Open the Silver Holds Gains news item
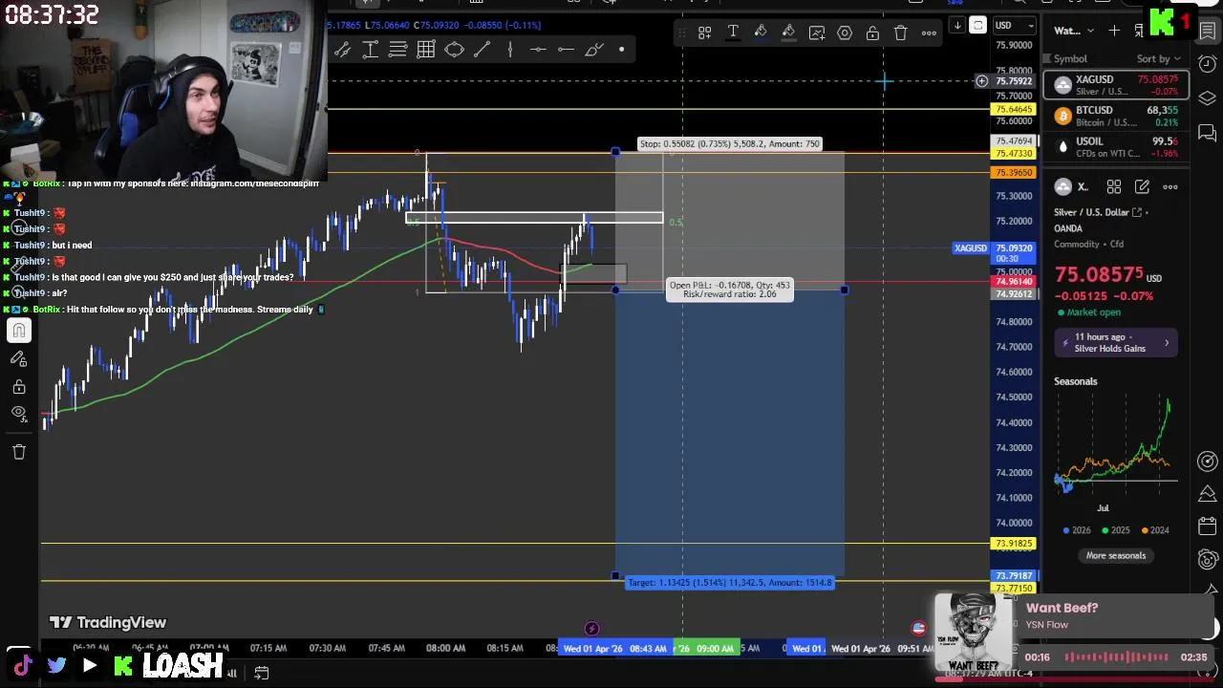 [x=1116, y=342]
